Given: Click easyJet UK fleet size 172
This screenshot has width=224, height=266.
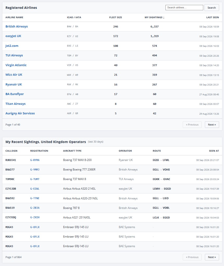Looking at the screenshot, I should 116,36.
